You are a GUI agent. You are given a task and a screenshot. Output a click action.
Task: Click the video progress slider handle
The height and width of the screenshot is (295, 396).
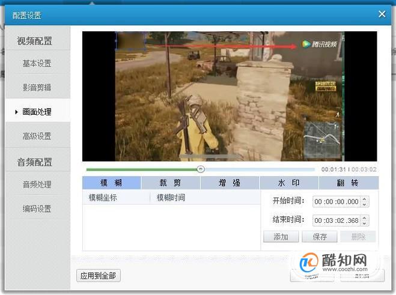(x=201, y=169)
